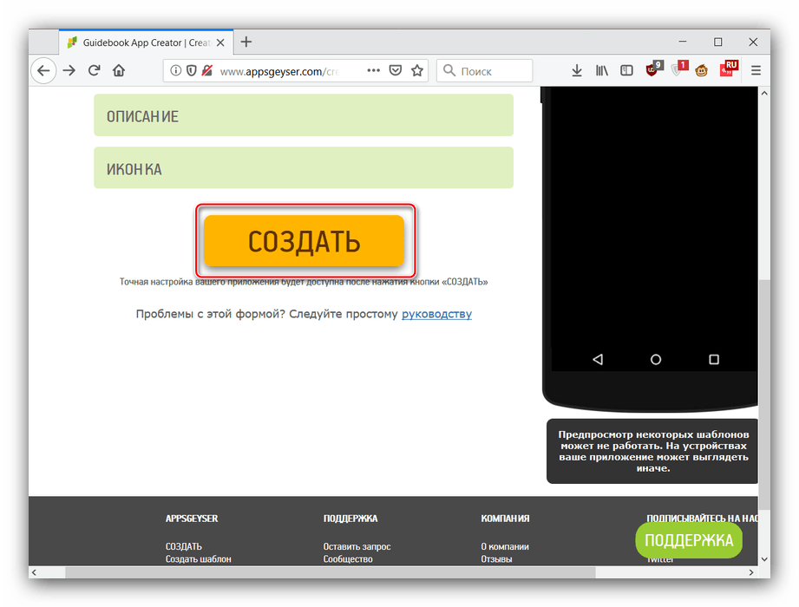Reload the current page

pyautogui.click(x=94, y=70)
